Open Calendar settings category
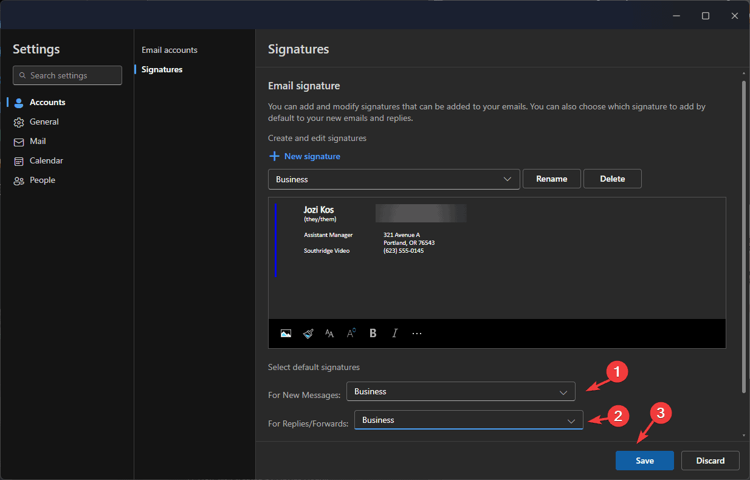This screenshot has width=750, height=480. (x=46, y=160)
